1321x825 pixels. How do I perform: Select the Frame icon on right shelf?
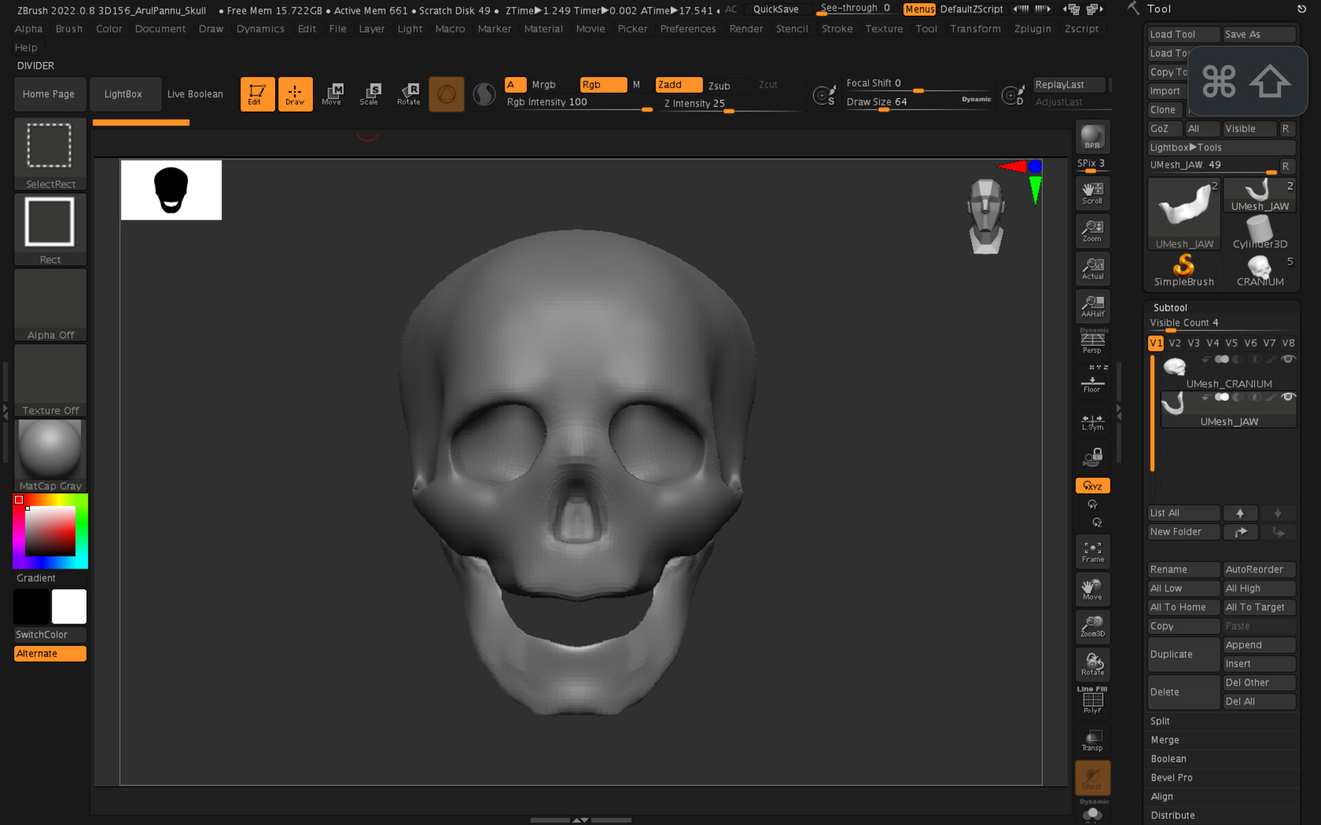1092,551
